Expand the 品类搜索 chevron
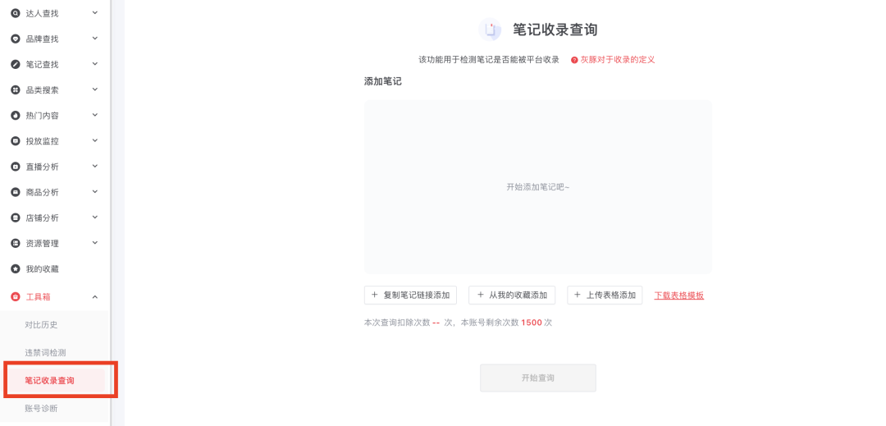This screenshot has width=886, height=426. coord(95,89)
